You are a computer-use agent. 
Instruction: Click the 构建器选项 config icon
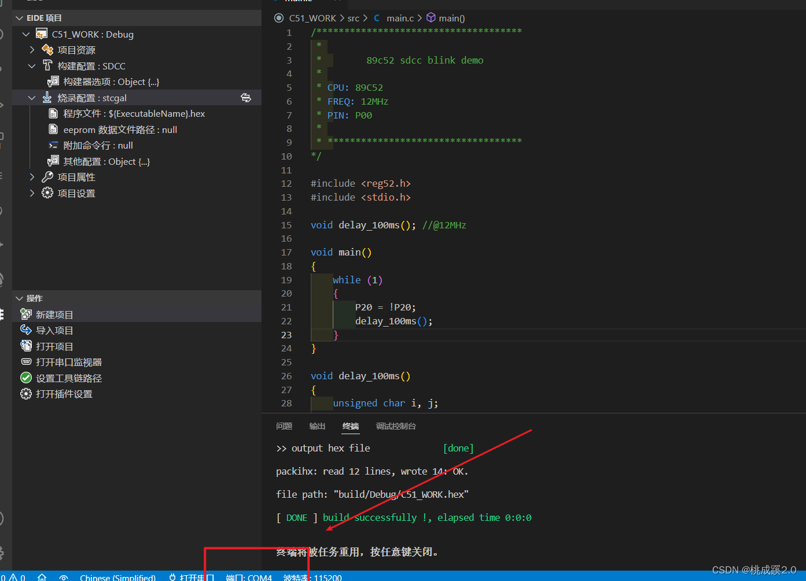[x=53, y=82]
